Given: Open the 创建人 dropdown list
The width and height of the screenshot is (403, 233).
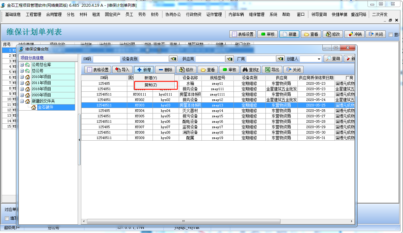Looking at the screenshot, I should (319, 59).
